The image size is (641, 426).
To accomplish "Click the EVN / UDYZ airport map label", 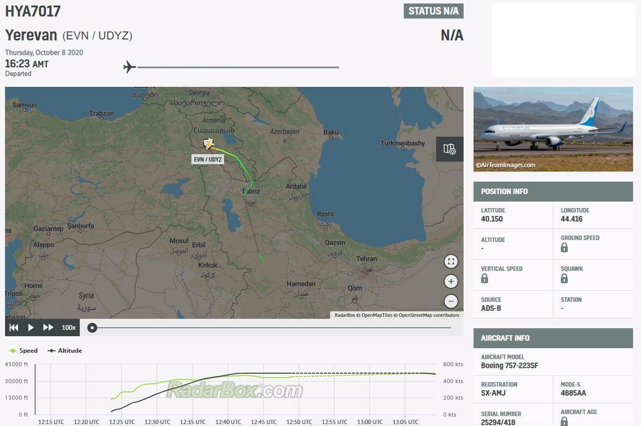I will [x=207, y=160].
